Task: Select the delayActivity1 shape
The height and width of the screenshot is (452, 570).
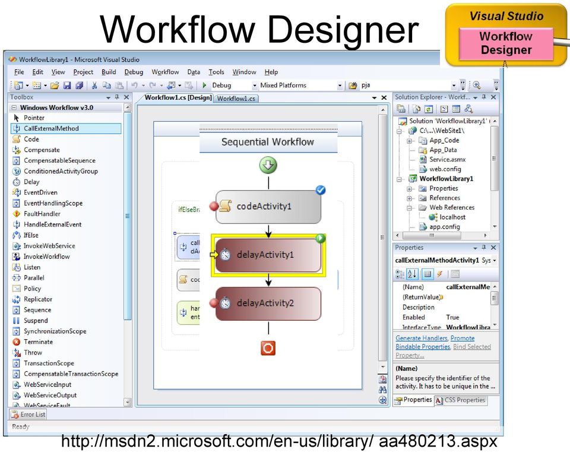Action: tap(268, 255)
